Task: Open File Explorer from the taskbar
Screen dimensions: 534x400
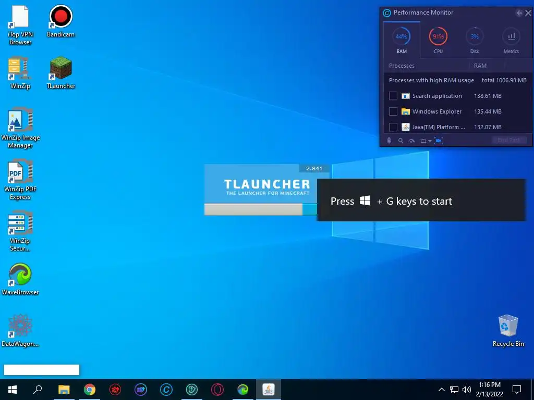Action: (64, 390)
